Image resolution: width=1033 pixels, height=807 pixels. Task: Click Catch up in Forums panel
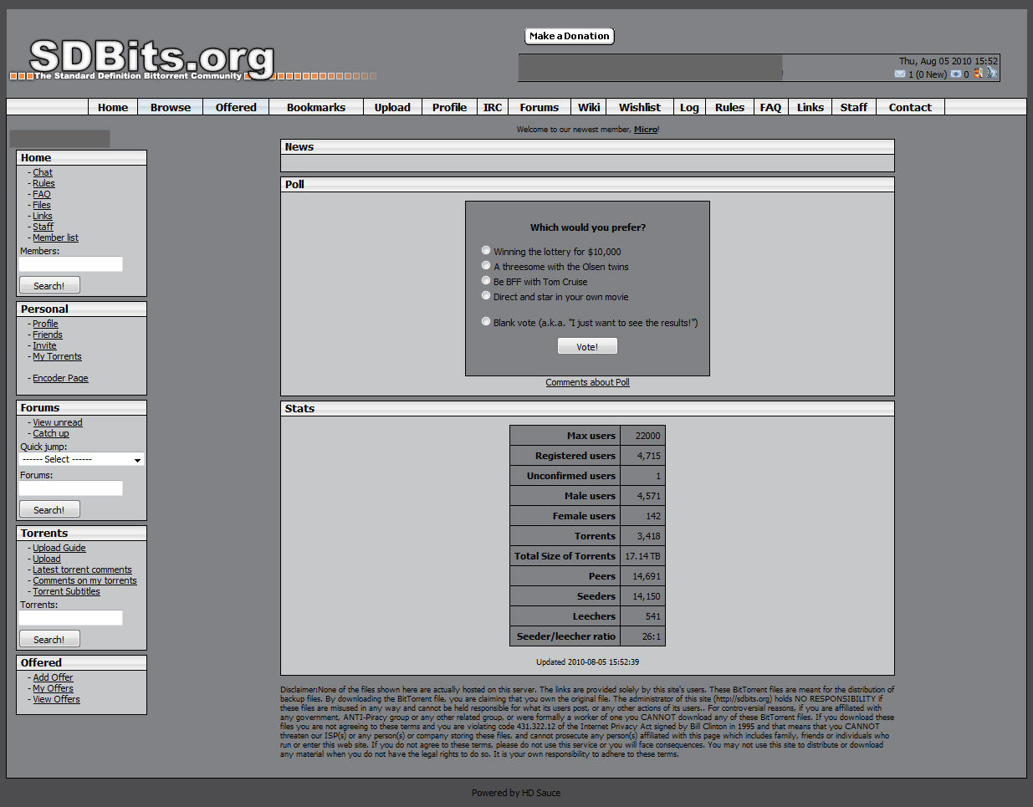click(51, 433)
